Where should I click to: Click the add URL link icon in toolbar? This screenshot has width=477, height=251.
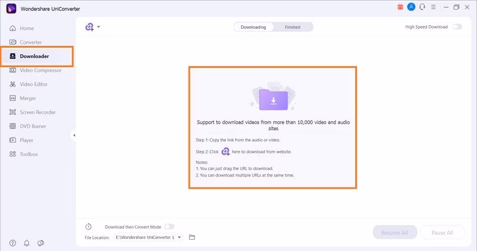(x=89, y=27)
